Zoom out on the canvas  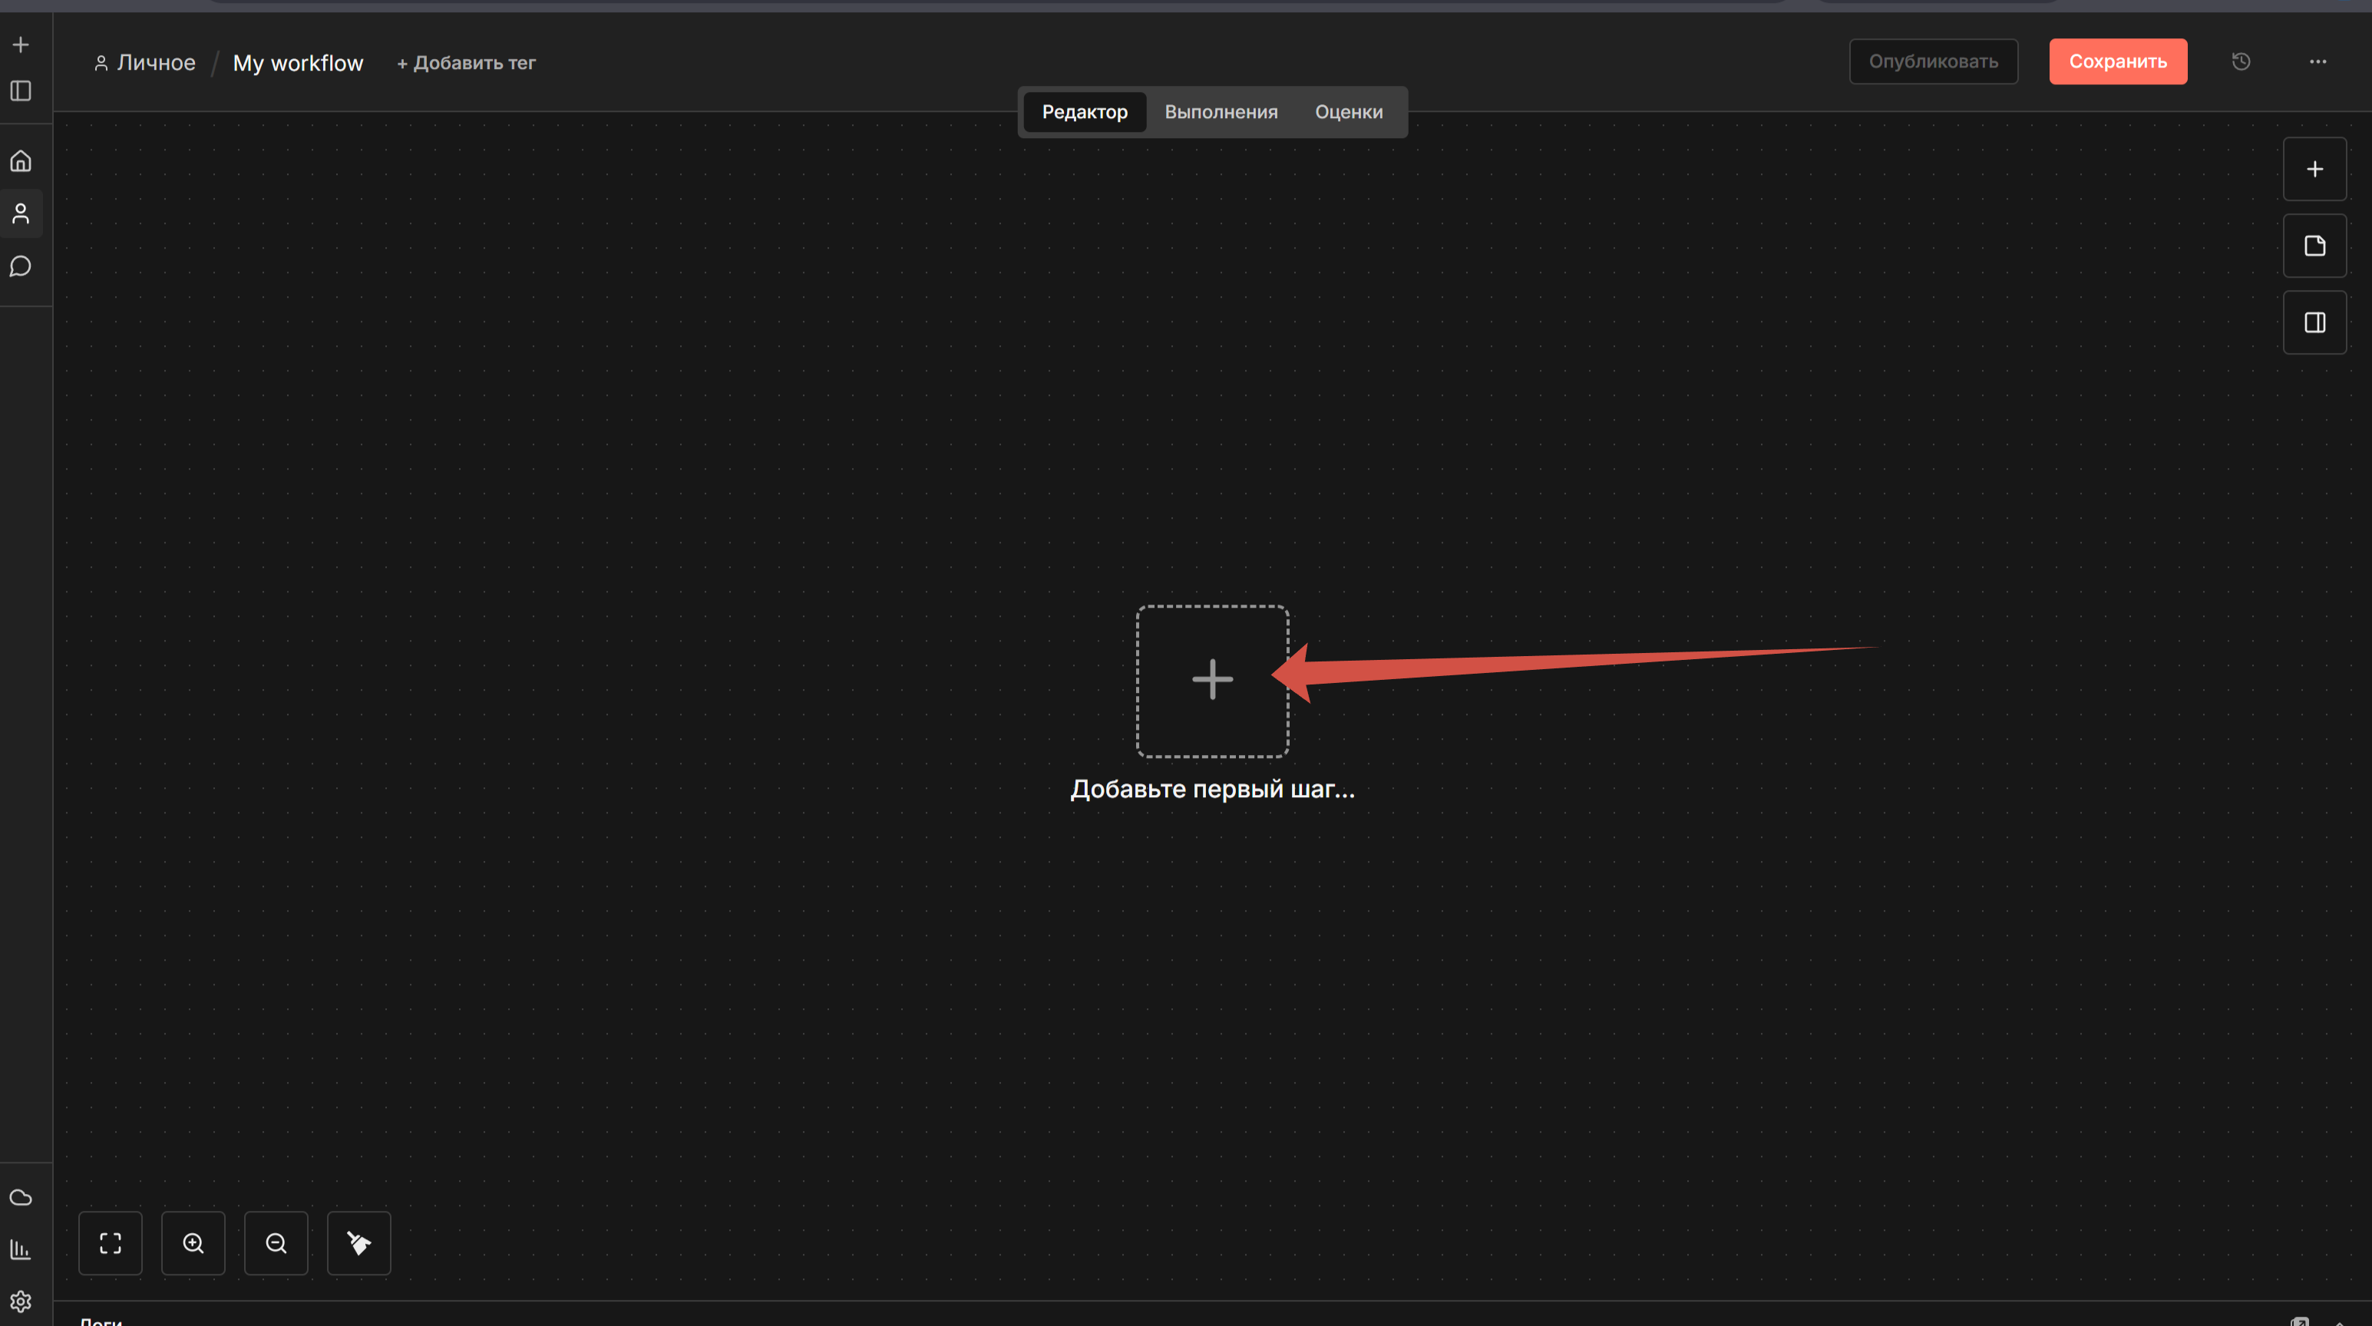point(276,1243)
